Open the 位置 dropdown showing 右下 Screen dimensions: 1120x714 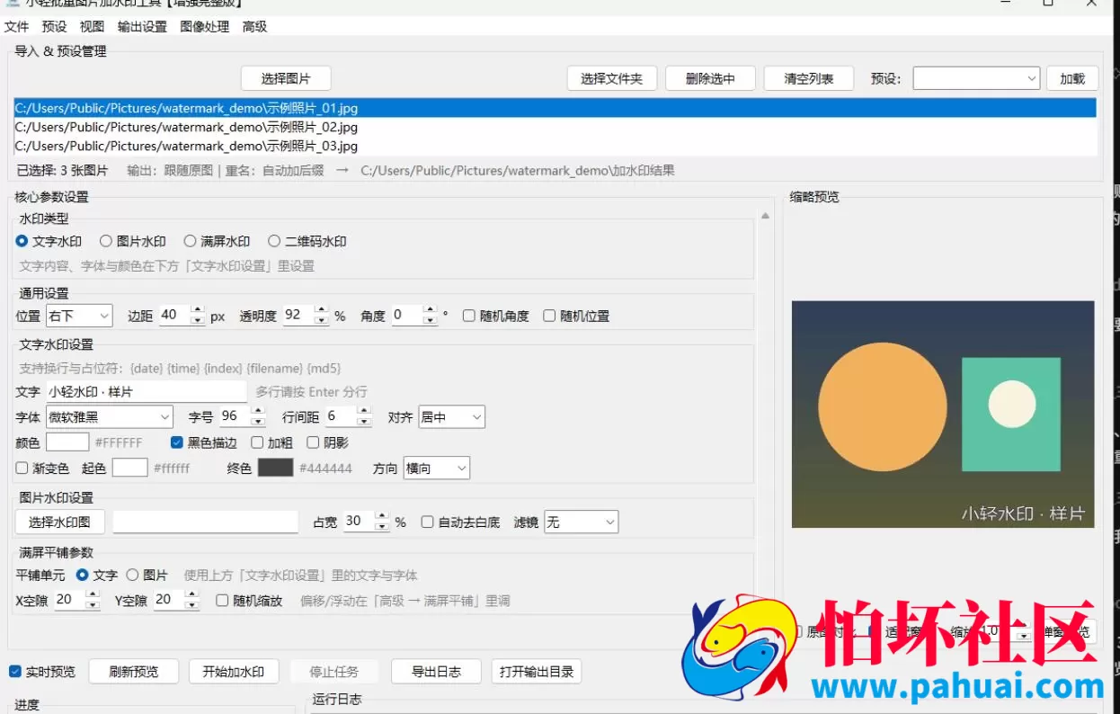tap(79, 316)
